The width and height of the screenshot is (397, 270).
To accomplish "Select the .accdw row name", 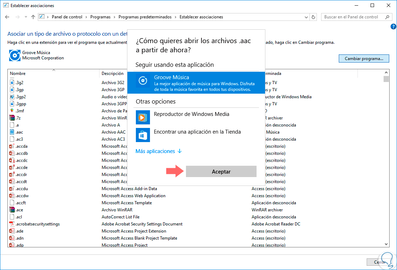I will coord(22,196).
